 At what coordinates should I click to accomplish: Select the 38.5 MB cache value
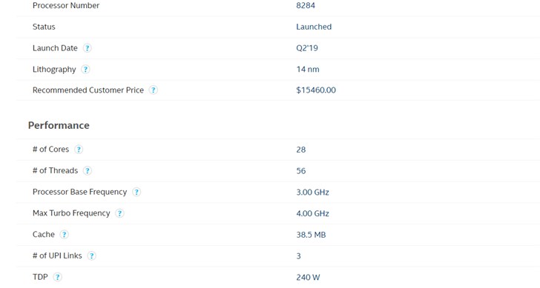coord(311,235)
